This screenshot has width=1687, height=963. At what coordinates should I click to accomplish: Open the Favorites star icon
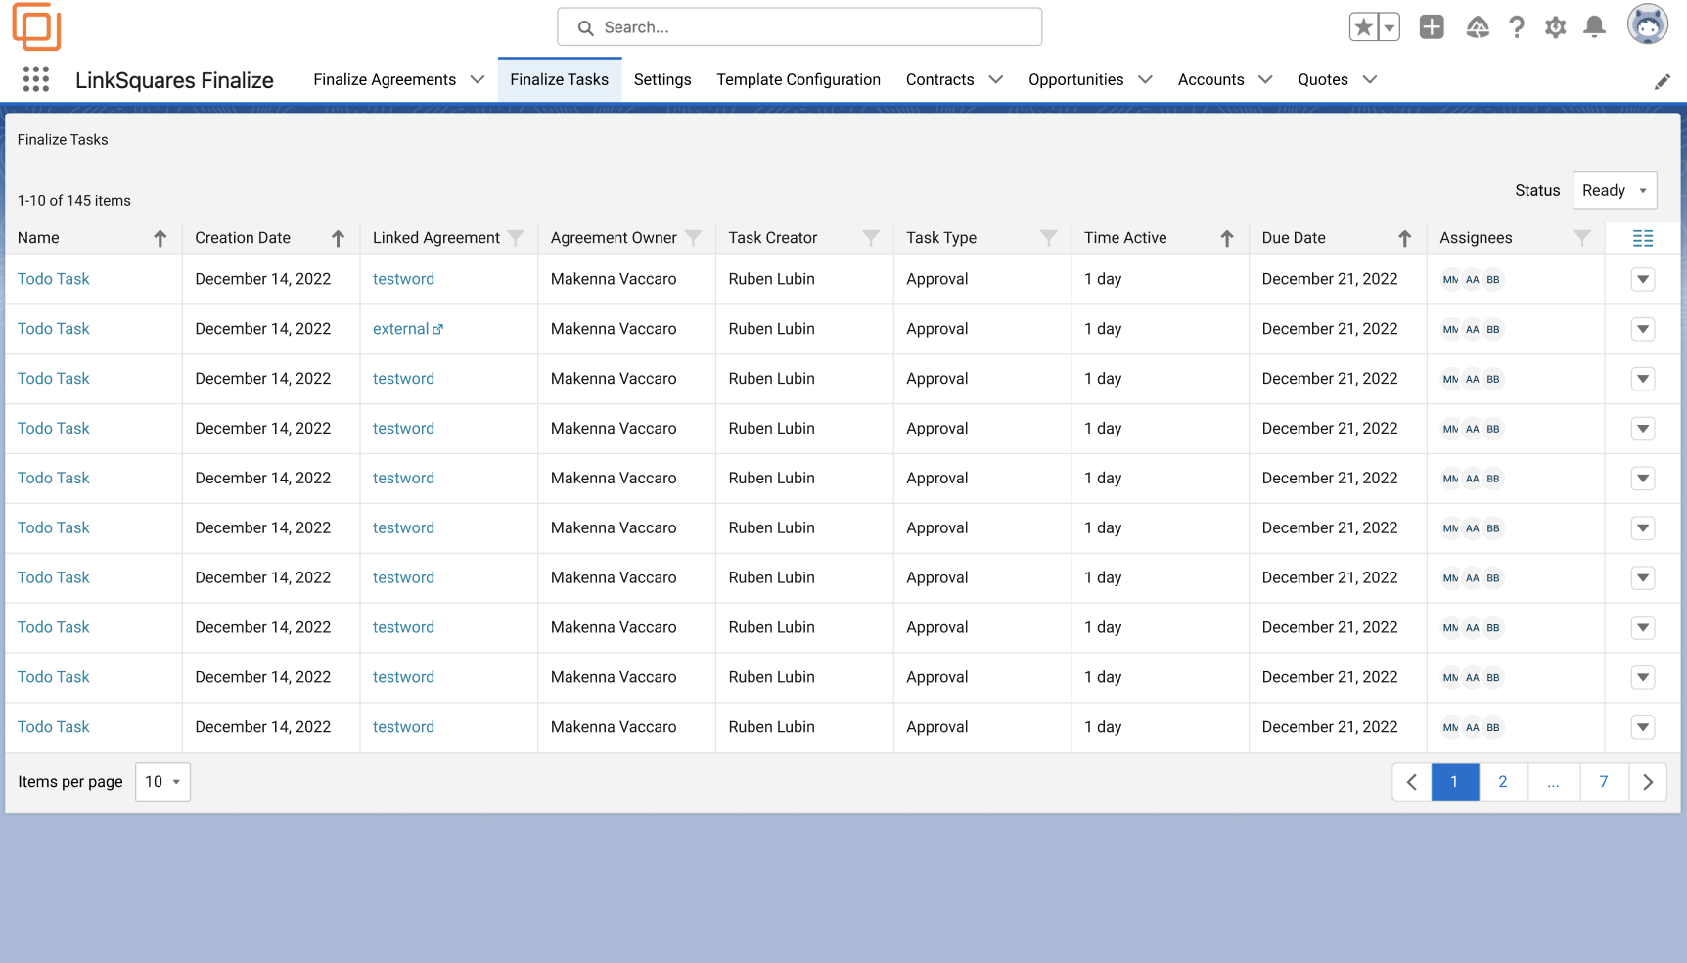tap(1363, 27)
